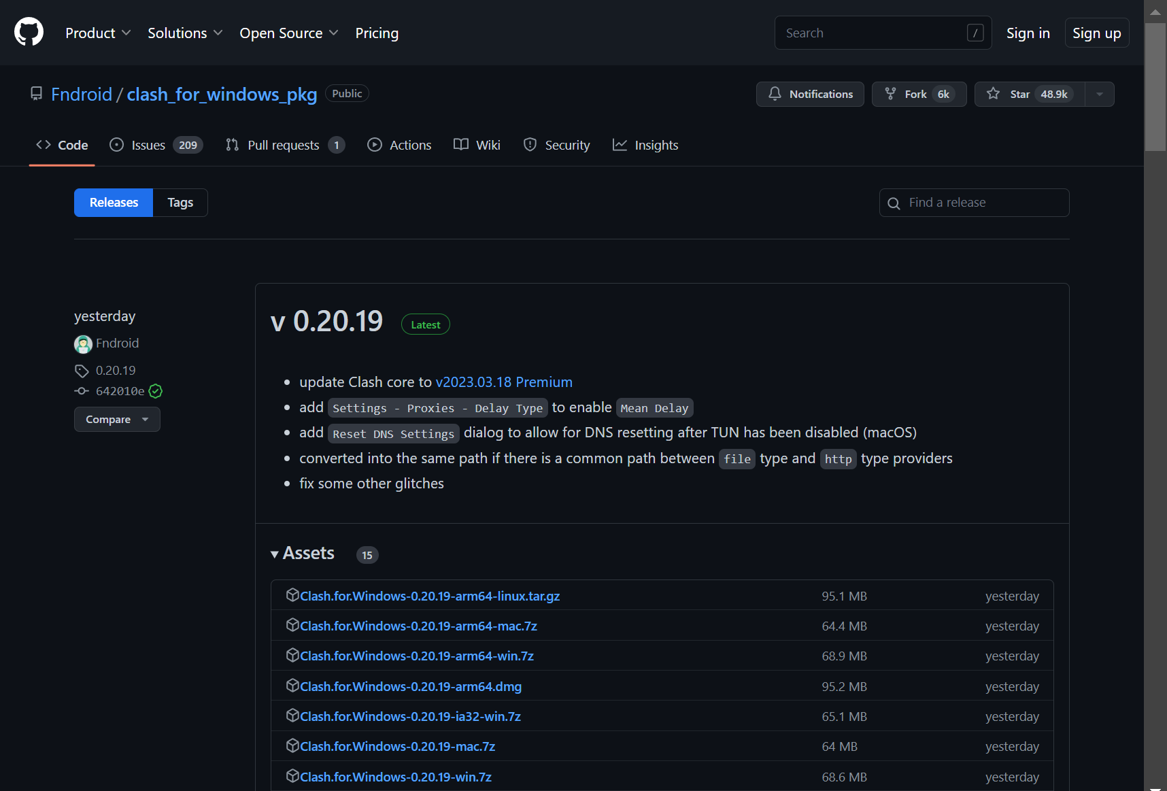
Task: Expand the Product menu
Action: pos(98,33)
